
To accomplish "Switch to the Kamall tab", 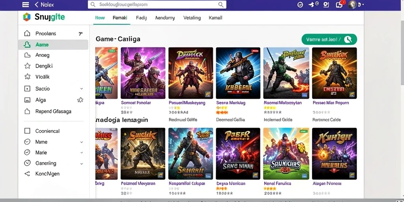I will point(215,18).
